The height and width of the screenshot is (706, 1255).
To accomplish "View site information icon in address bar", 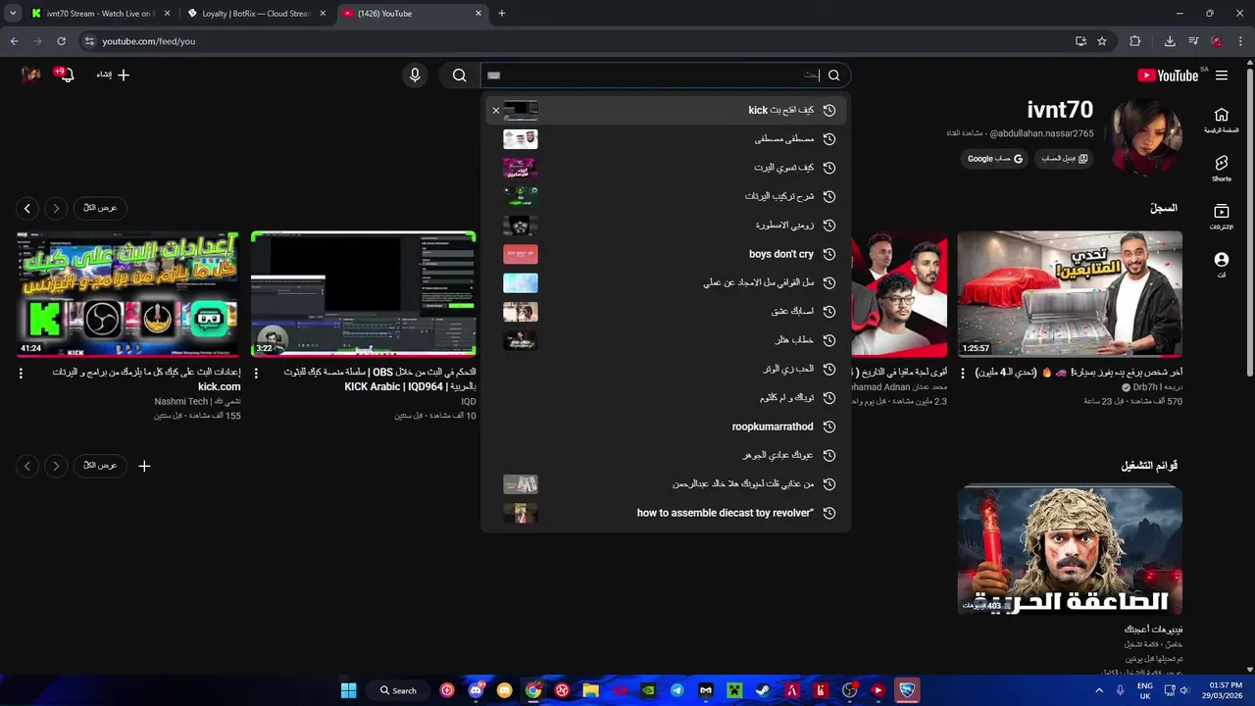I will (89, 41).
